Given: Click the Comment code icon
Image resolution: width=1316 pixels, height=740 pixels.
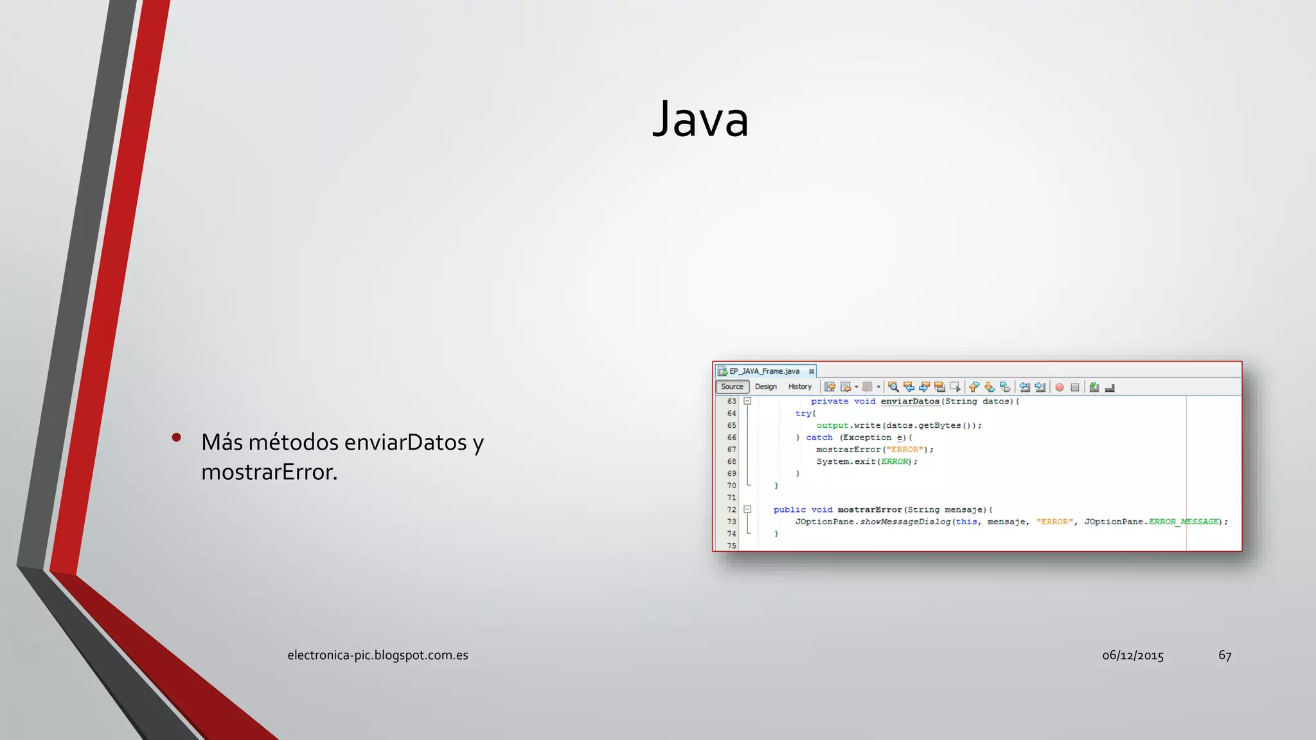Looking at the screenshot, I should pos(1094,387).
